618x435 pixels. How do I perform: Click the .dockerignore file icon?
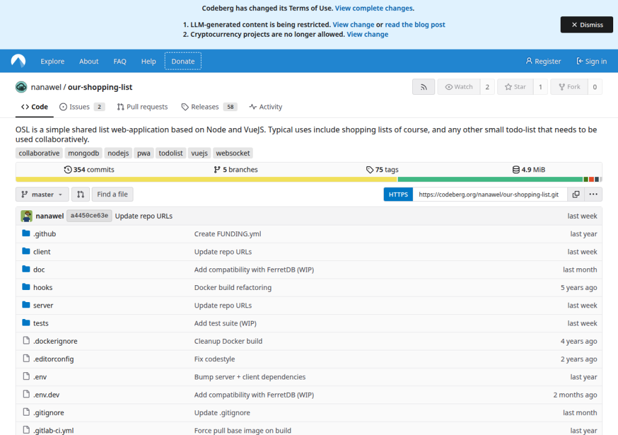pyautogui.click(x=26, y=340)
